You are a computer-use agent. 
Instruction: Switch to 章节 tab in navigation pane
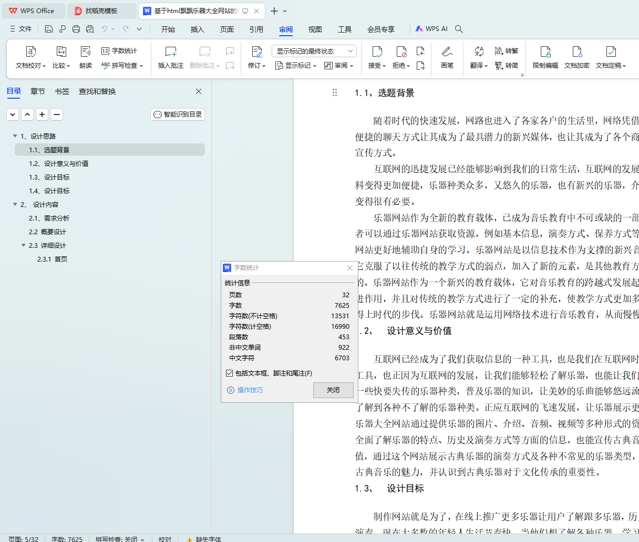pos(38,91)
